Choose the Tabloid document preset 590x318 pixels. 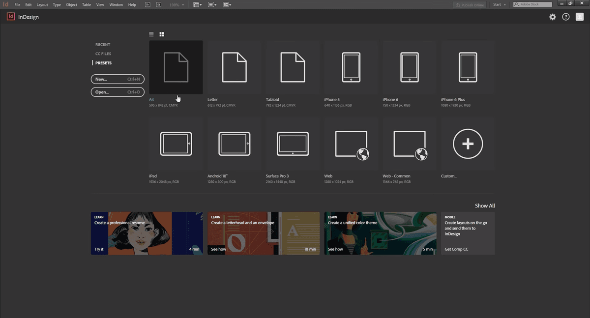pos(293,67)
